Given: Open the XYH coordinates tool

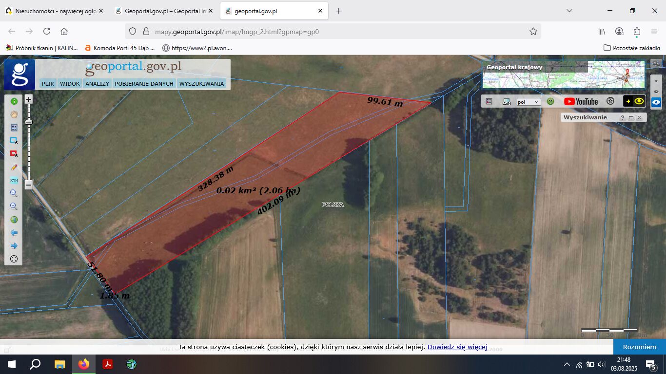Looking at the screenshot, I should pos(14,180).
